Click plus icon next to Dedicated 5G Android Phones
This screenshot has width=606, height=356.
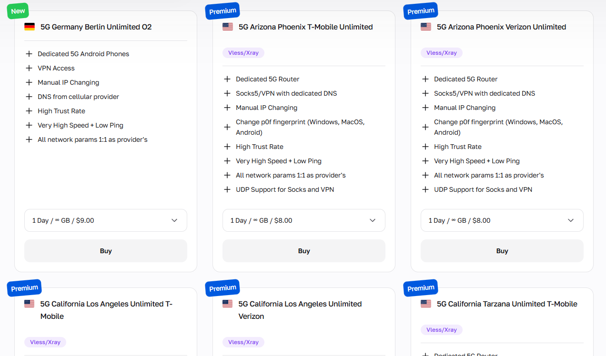point(29,54)
